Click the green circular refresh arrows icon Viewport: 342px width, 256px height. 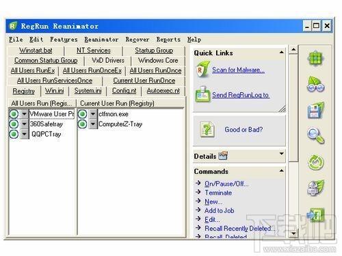point(315,162)
